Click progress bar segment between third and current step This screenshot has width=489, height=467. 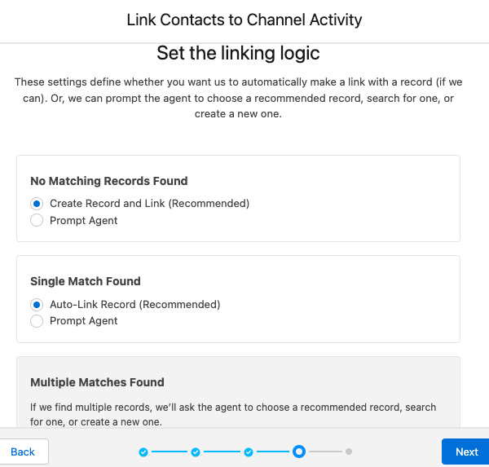[274, 452]
